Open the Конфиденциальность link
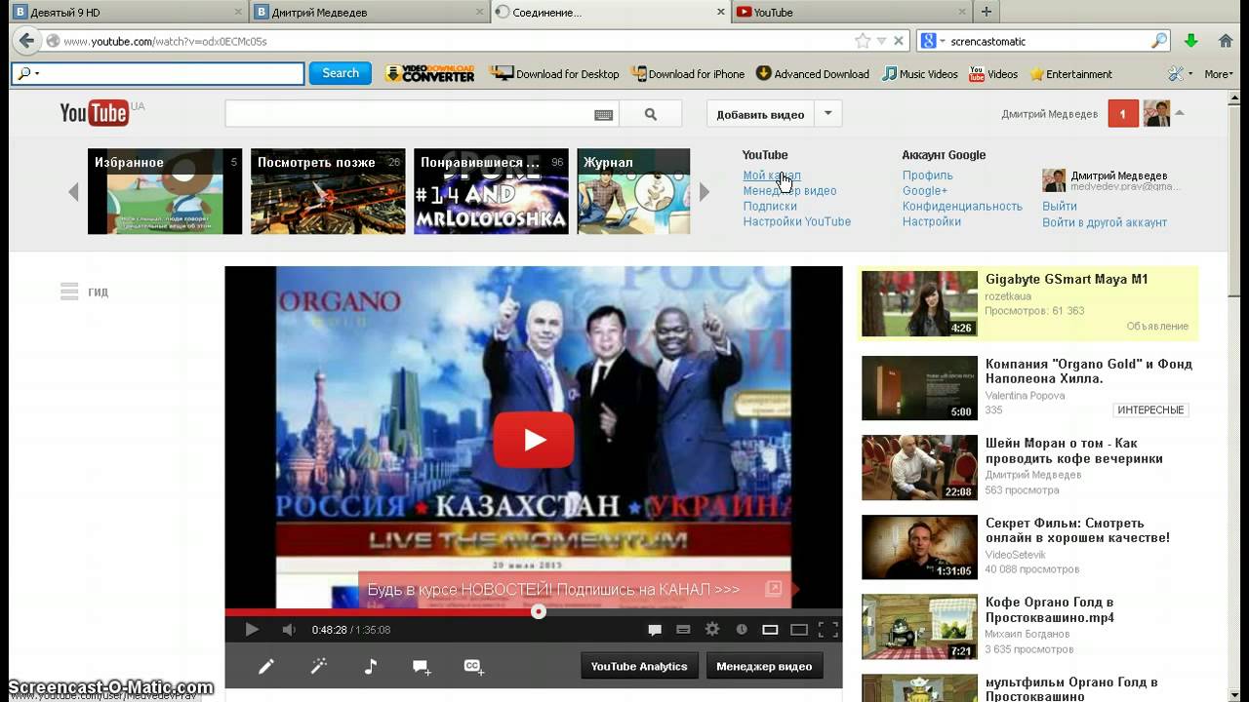The width and height of the screenshot is (1249, 702). (962, 207)
